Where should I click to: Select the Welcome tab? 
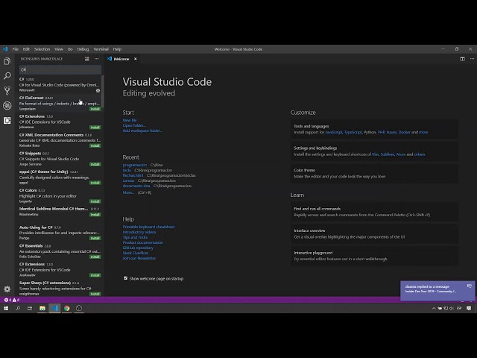pos(121,59)
